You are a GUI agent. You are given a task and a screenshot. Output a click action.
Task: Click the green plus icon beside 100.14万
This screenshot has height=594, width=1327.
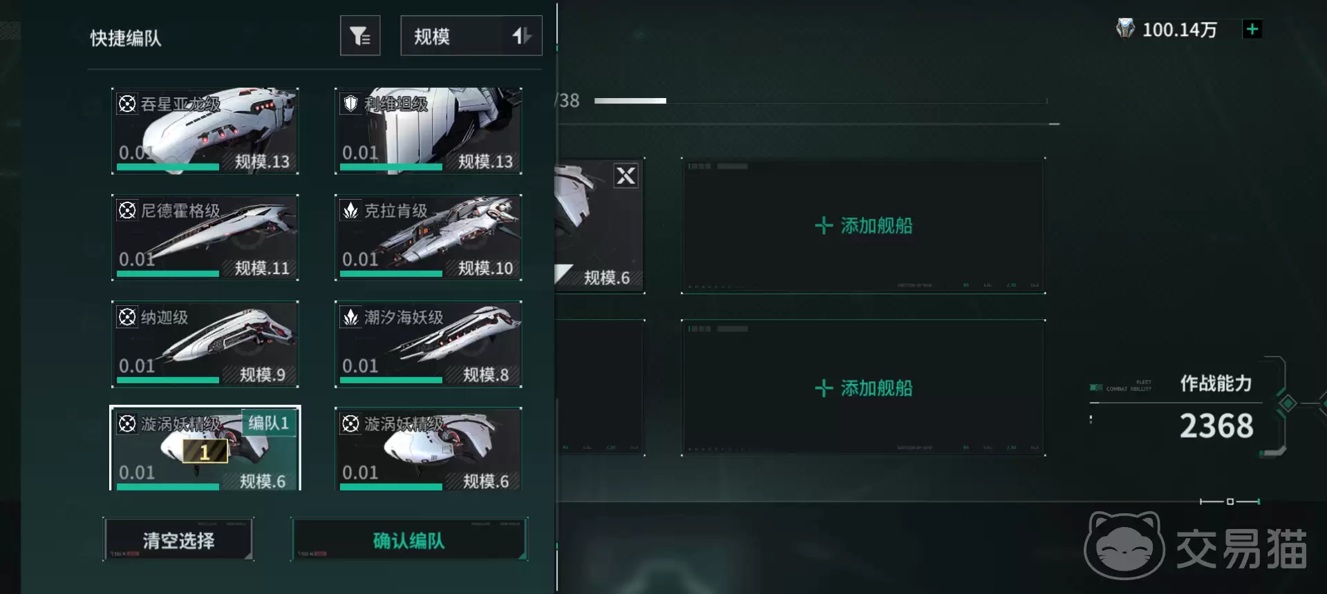click(1252, 29)
